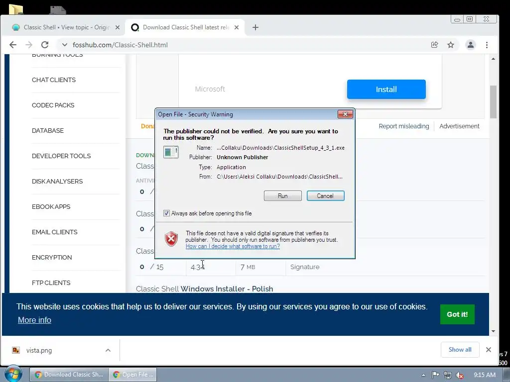Open Ebook Apps category
The image size is (510, 382).
point(51,206)
